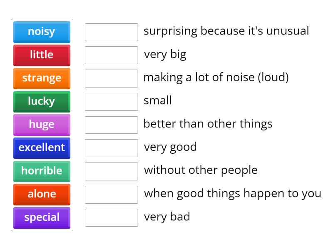Viewport: 333px width, 250px height.
Task: Click the red 'little' word tile
Action: point(42,55)
